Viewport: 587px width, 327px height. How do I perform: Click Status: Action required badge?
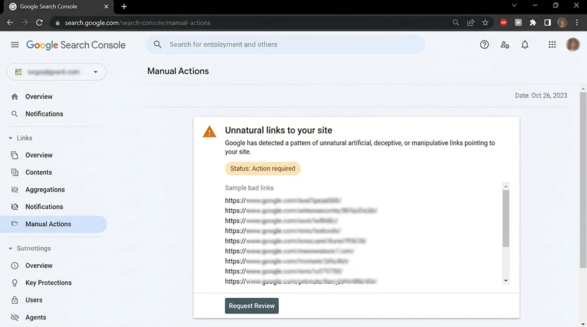point(263,169)
